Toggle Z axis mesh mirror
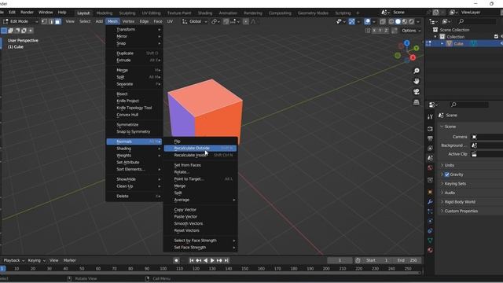This screenshot has height=283, width=503. [386, 31]
